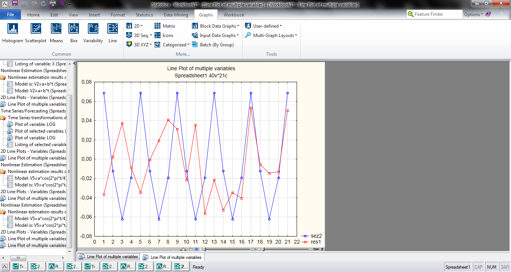
Task: Select the Scatterplot graph icon
Action: tap(36, 33)
